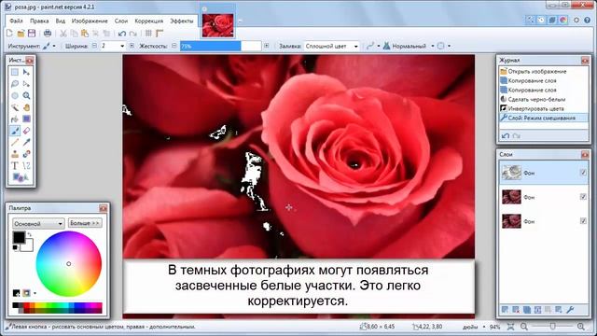This screenshot has height=336, width=597.
Task: Click the Add New Layer button
Action: point(505,310)
